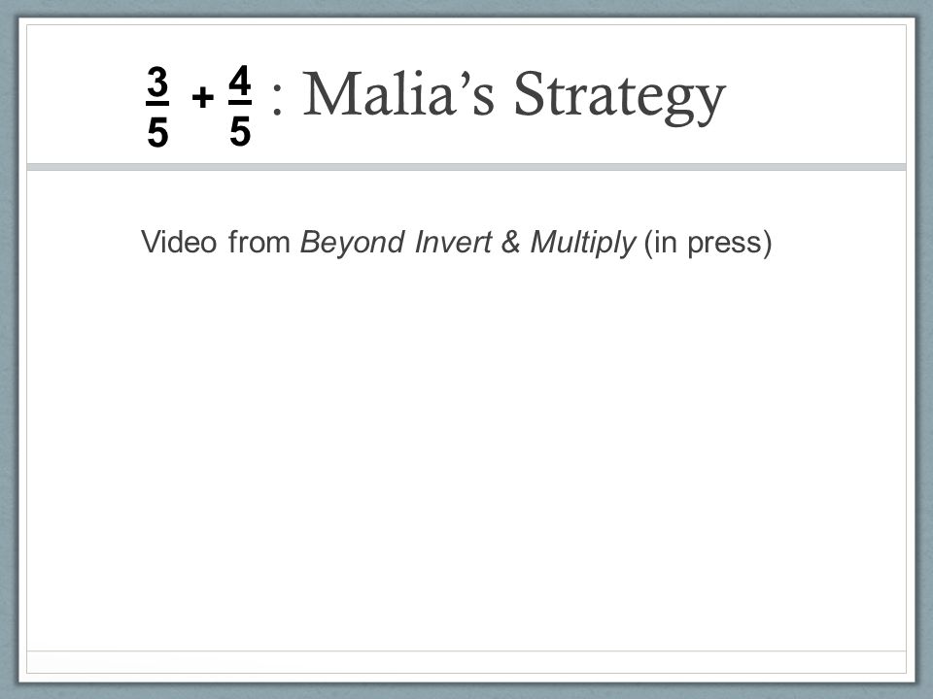Click the word Strategy in the title
Screen dimensions: 933x699
(619, 98)
